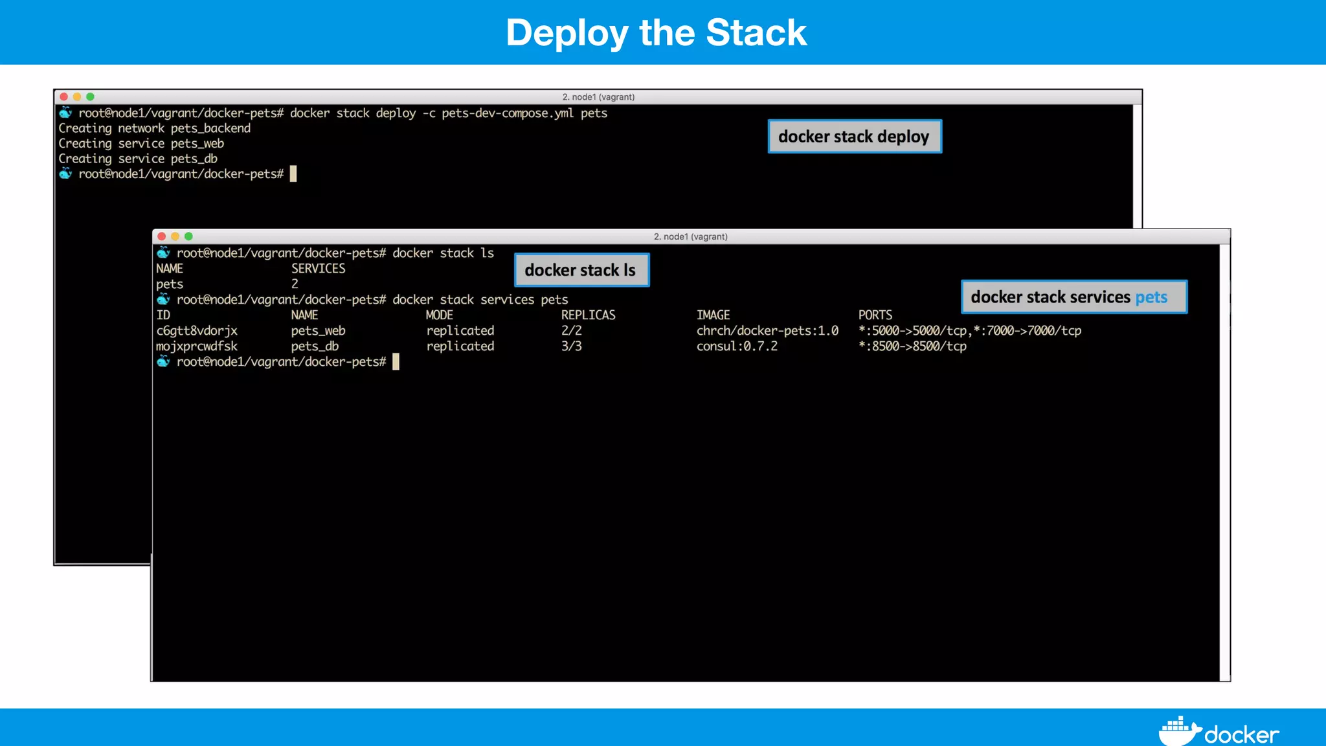Maximize front terminal using green button

click(x=188, y=236)
